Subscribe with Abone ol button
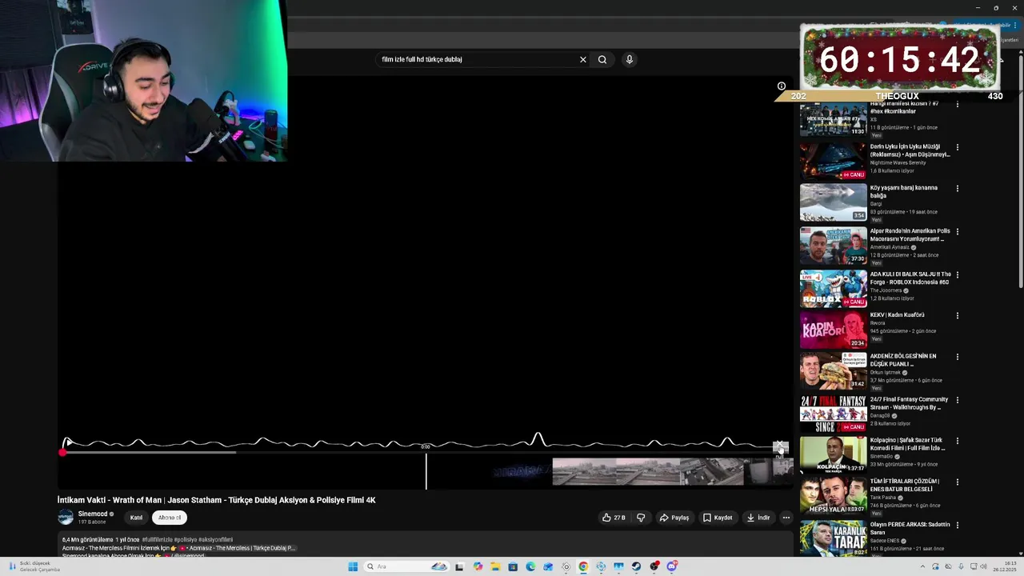The height and width of the screenshot is (576, 1024). tap(169, 518)
